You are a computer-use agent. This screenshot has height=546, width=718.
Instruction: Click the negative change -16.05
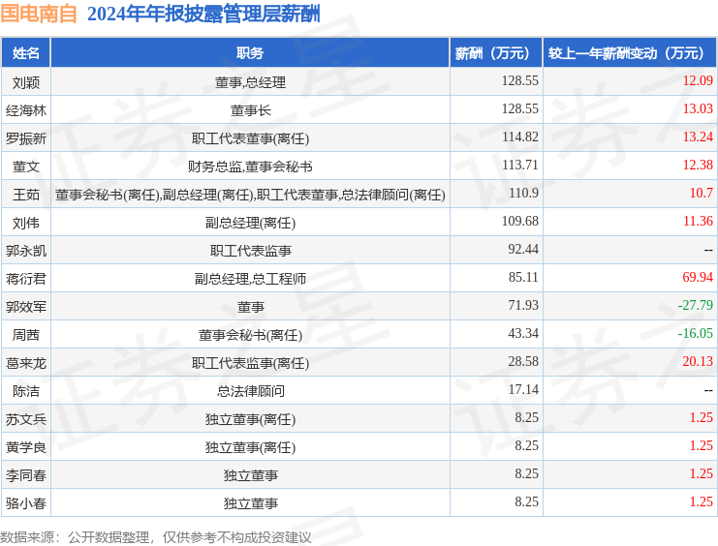[x=695, y=334]
